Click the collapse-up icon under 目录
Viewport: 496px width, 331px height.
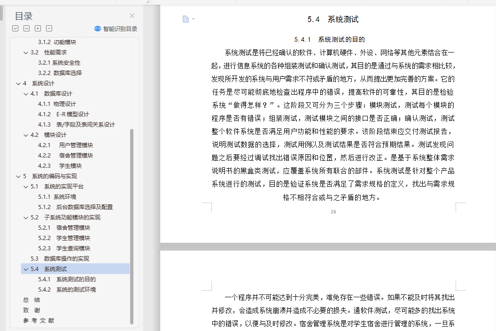27,29
